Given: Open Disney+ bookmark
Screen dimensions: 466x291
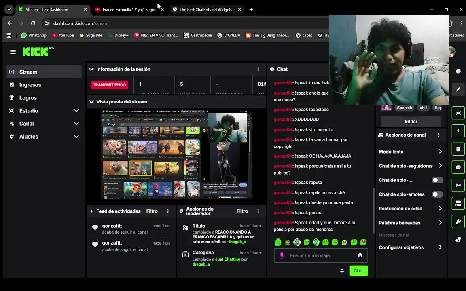Looking at the screenshot, I should pyautogui.click(x=118, y=35).
